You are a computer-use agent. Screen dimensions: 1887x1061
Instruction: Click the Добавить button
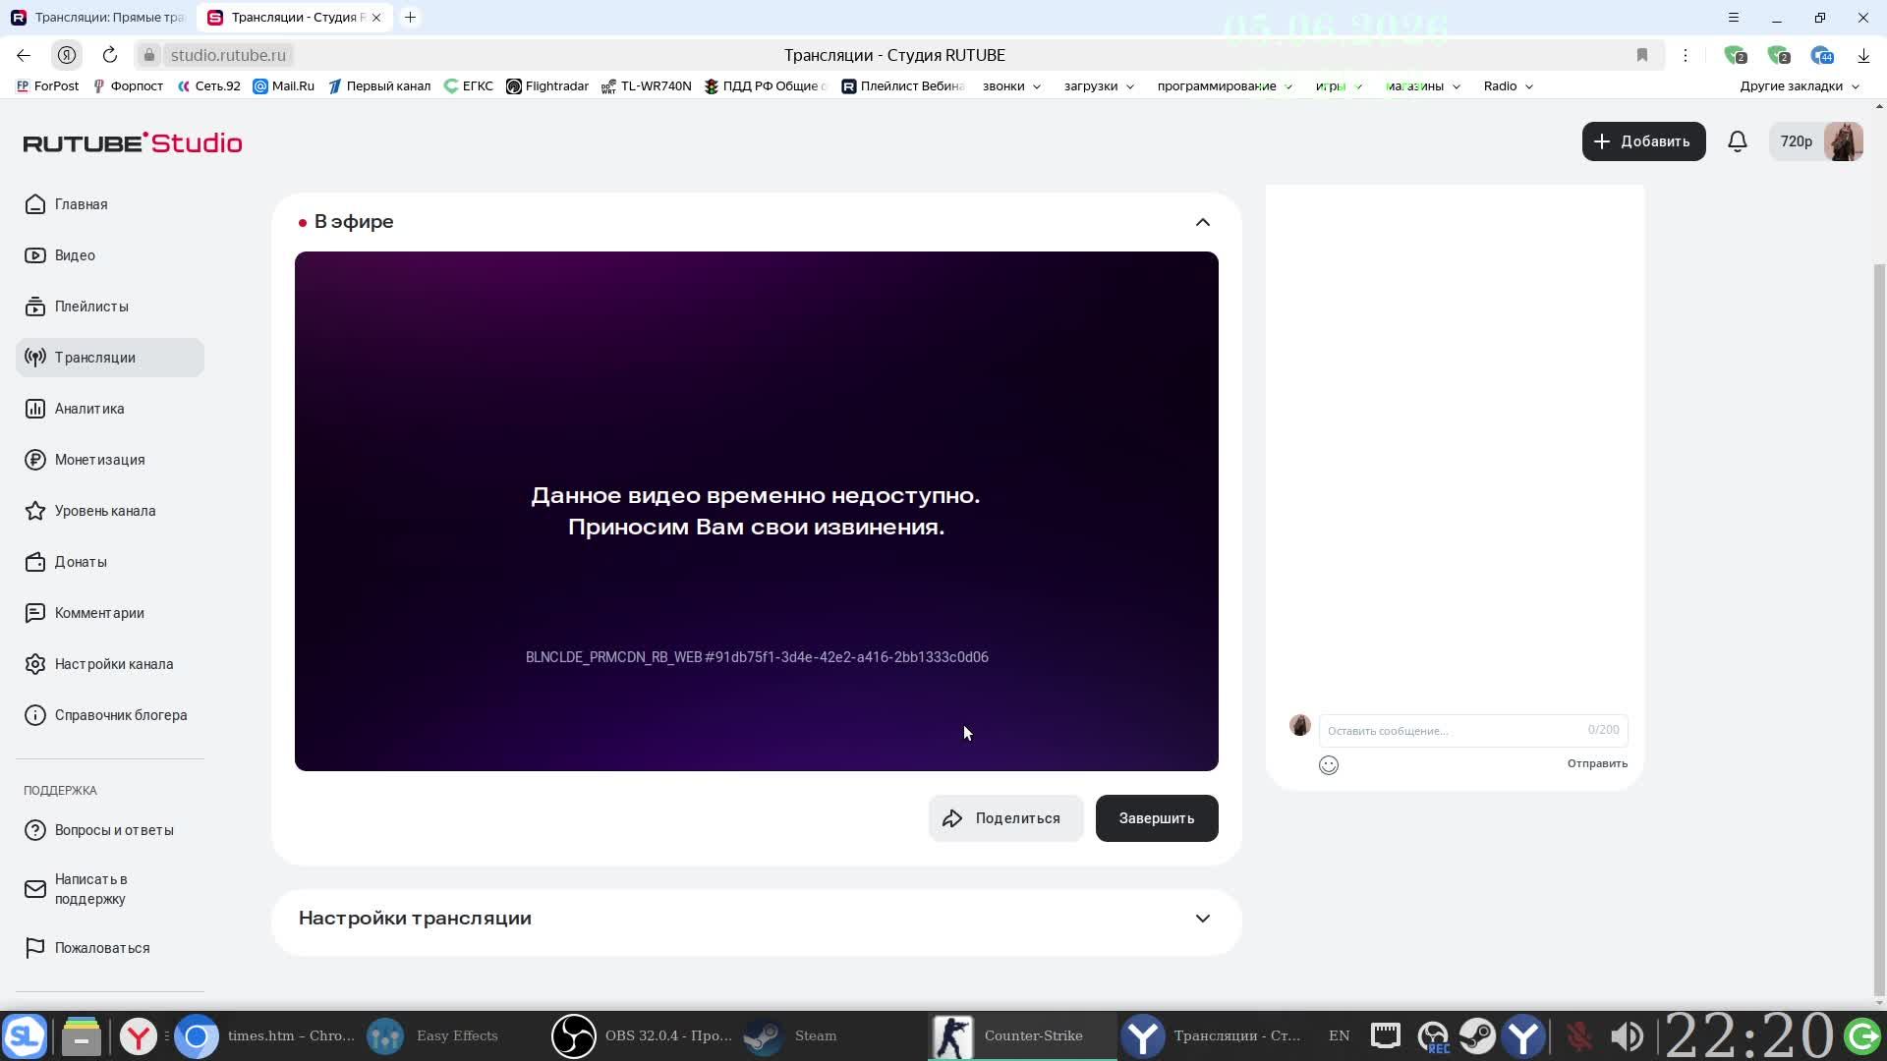[x=1643, y=141]
